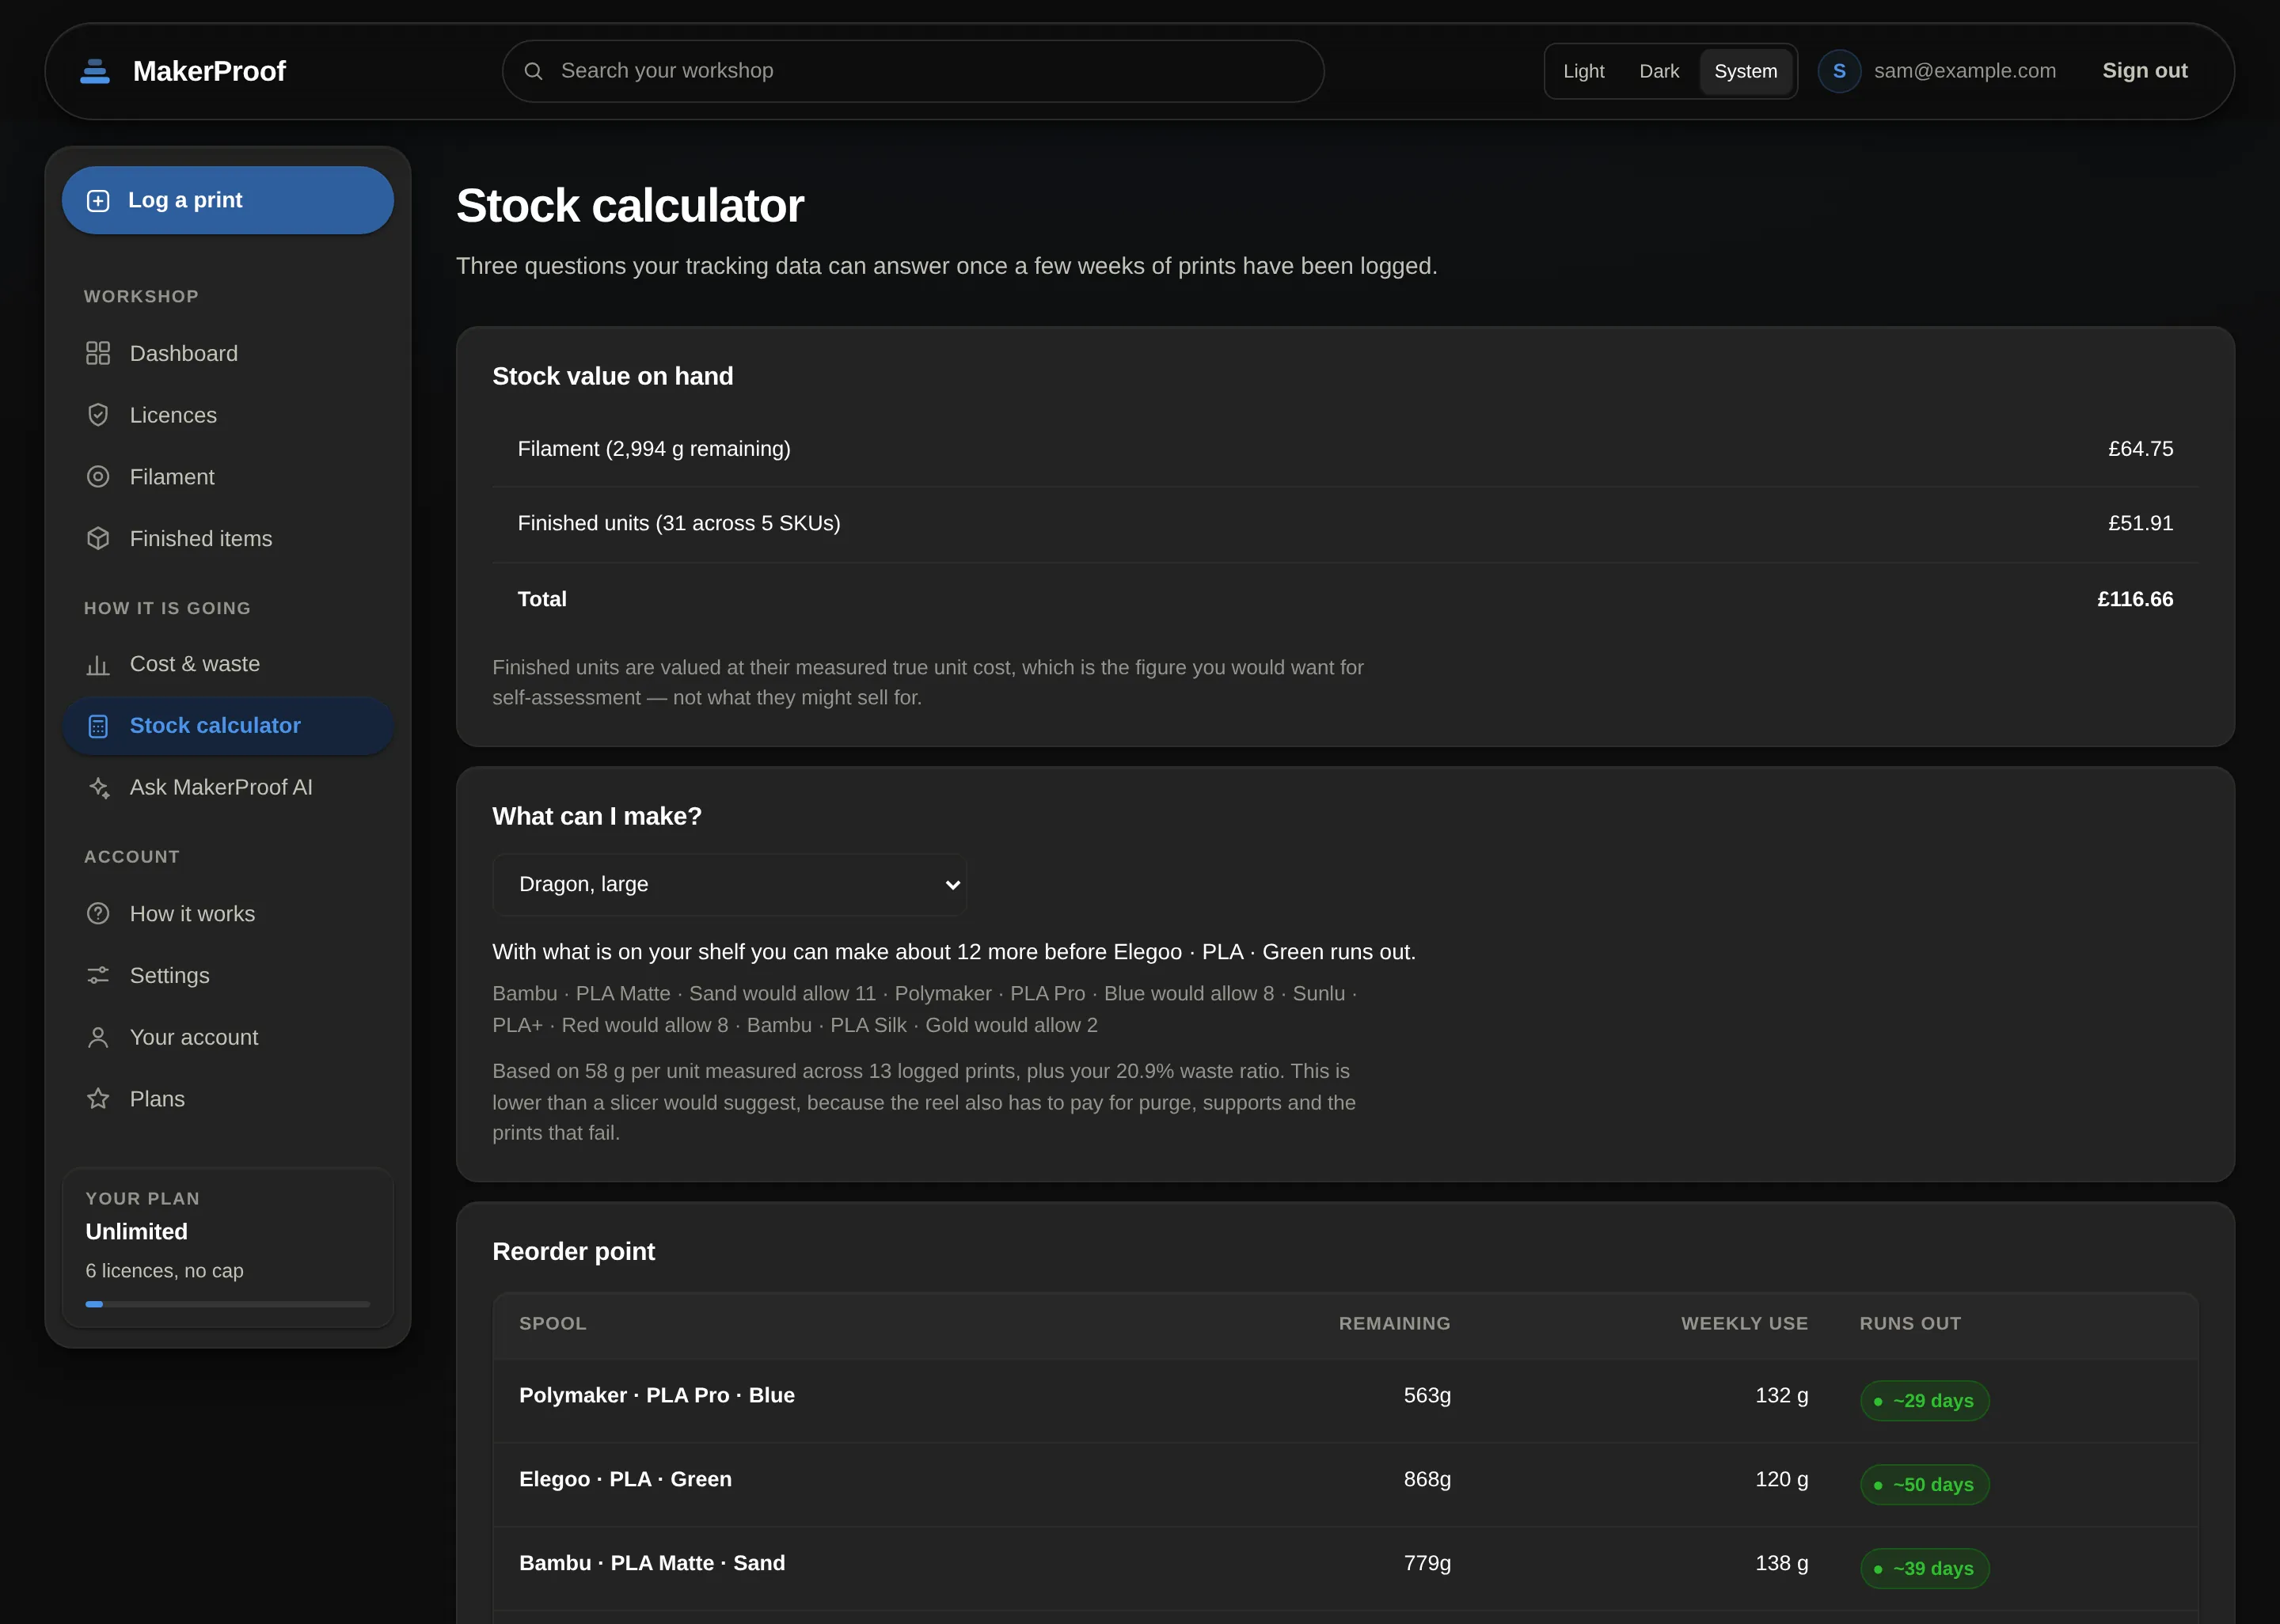This screenshot has height=1624, width=2280.
Task: Click the 868g remaining value
Action: (x=1427, y=1479)
